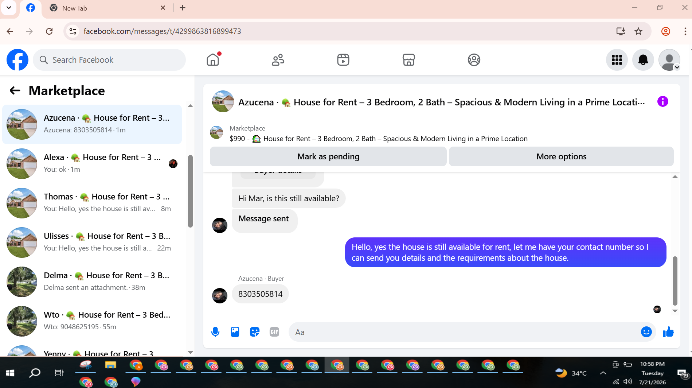Image resolution: width=692 pixels, height=388 pixels.
Task: Focus the Search Facebook field
Action: (x=109, y=60)
